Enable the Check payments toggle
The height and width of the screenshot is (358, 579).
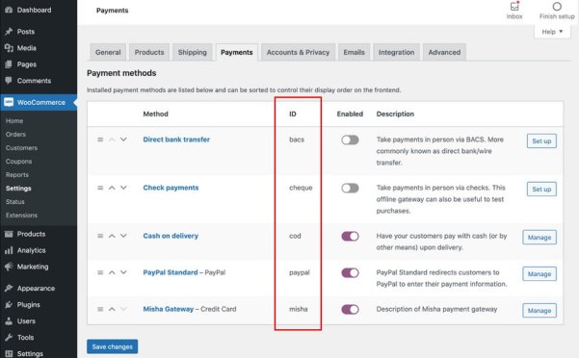coord(350,188)
